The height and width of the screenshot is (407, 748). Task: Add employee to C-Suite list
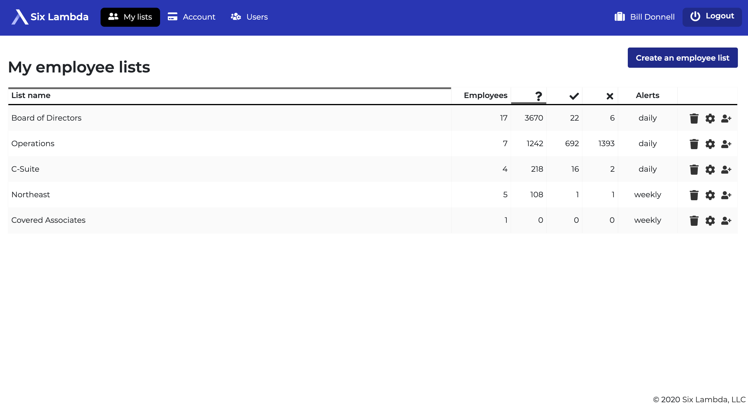[x=726, y=170]
